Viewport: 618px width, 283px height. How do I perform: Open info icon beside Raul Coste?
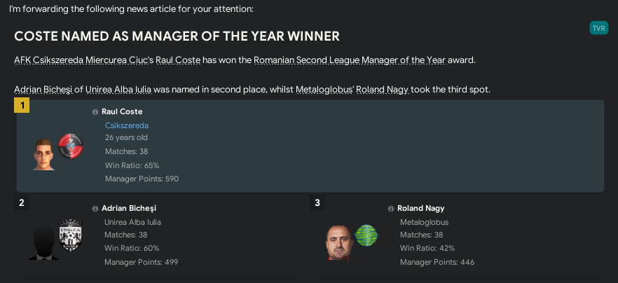pos(95,112)
